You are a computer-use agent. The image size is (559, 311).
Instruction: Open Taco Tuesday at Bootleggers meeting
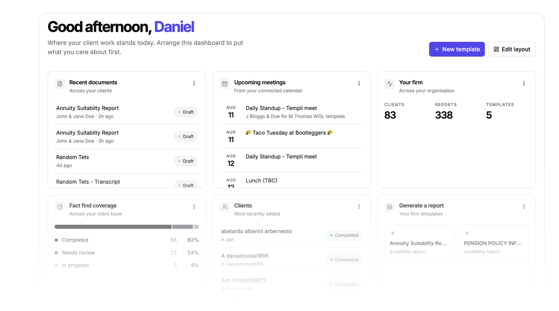click(292, 136)
